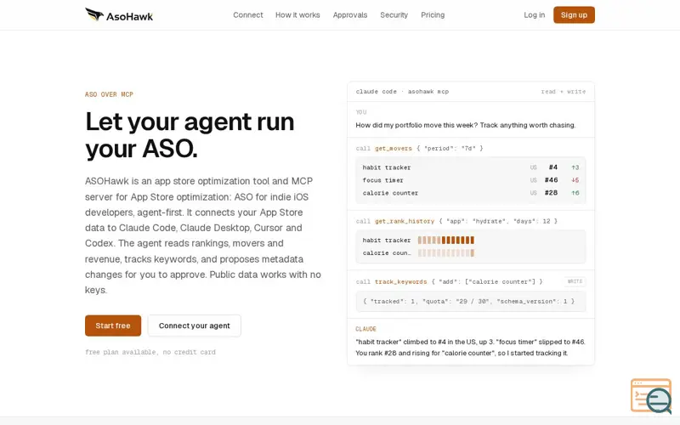Viewport: 680px width, 425px height.
Task: Click the habit tracker rank history bar
Action: pos(445,241)
